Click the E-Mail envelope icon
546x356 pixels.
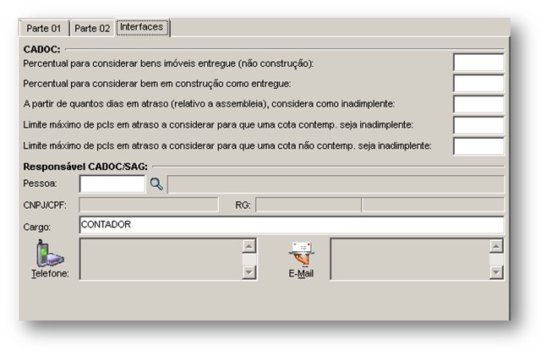(301, 254)
